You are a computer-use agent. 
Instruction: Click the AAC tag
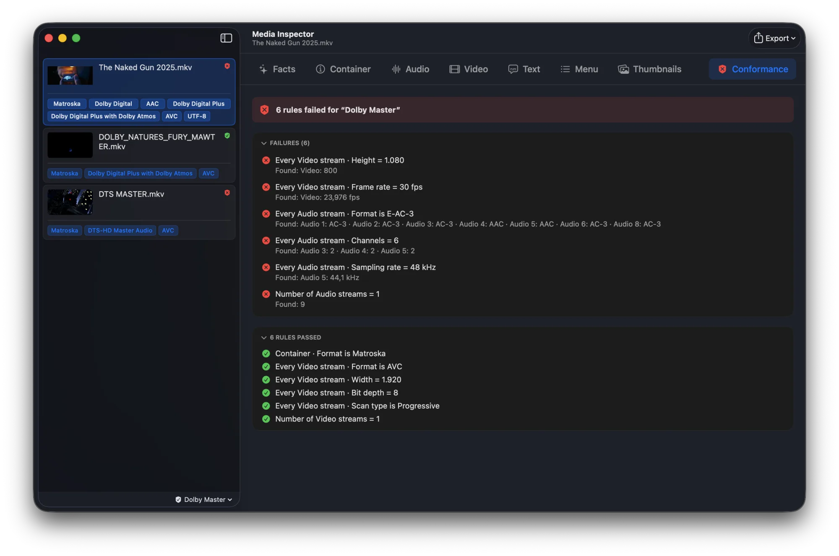pos(152,104)
